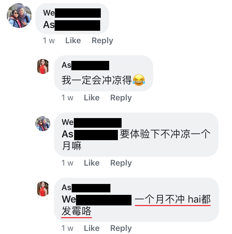
Task: Like the comment 我一定会冲凉得
Action: [x=92, y=98]
